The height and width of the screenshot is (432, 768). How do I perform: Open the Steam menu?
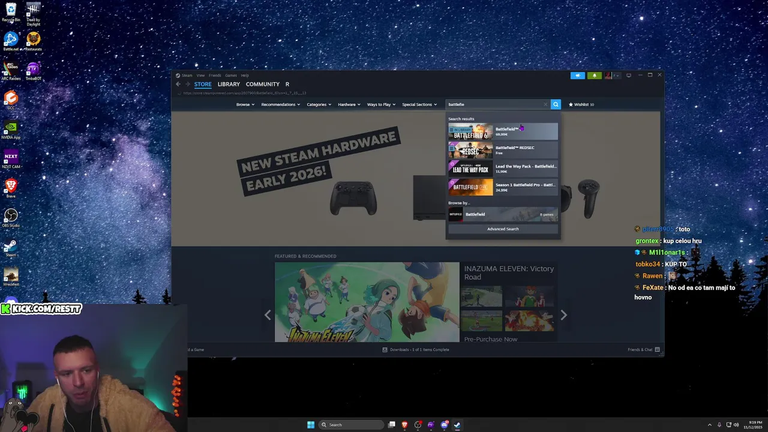(x=187, y=76)
